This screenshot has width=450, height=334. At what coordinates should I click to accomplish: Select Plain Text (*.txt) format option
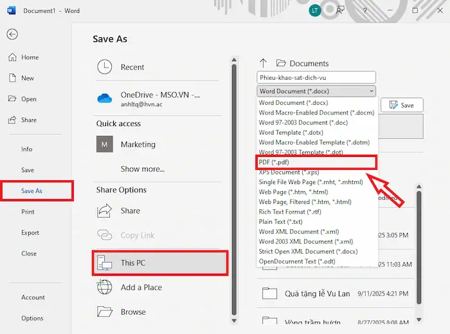281,222
